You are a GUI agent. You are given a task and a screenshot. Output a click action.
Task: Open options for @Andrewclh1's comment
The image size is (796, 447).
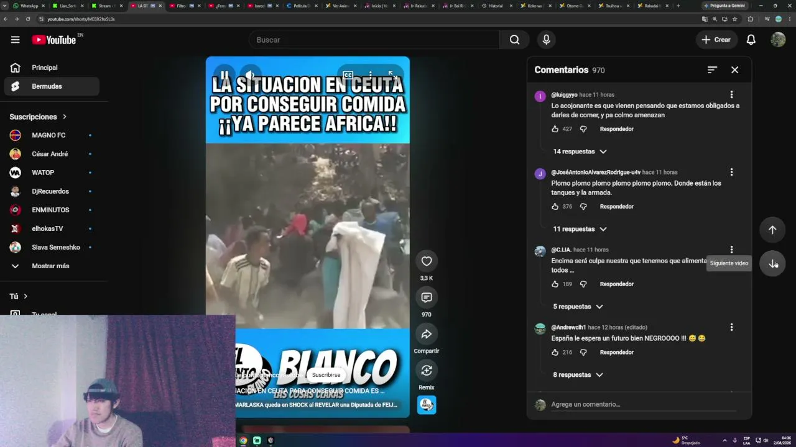731,327
